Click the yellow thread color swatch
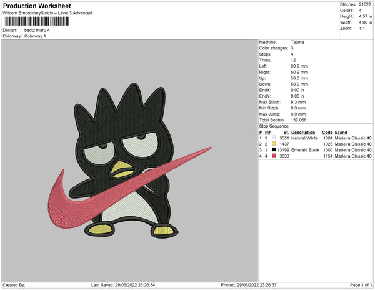 pos(274,144)
